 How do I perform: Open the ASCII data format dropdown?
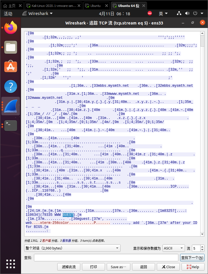coord(173,248)
